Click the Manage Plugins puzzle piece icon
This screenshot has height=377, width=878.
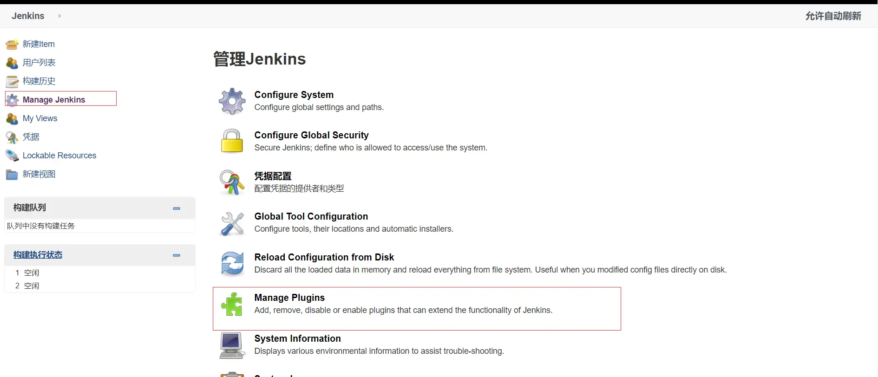coord(232,304)
